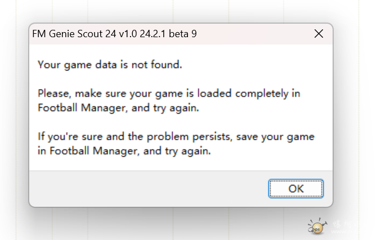Click the 'Your game data is not found.' message
The image size is (381, 240).
(110, 64)
